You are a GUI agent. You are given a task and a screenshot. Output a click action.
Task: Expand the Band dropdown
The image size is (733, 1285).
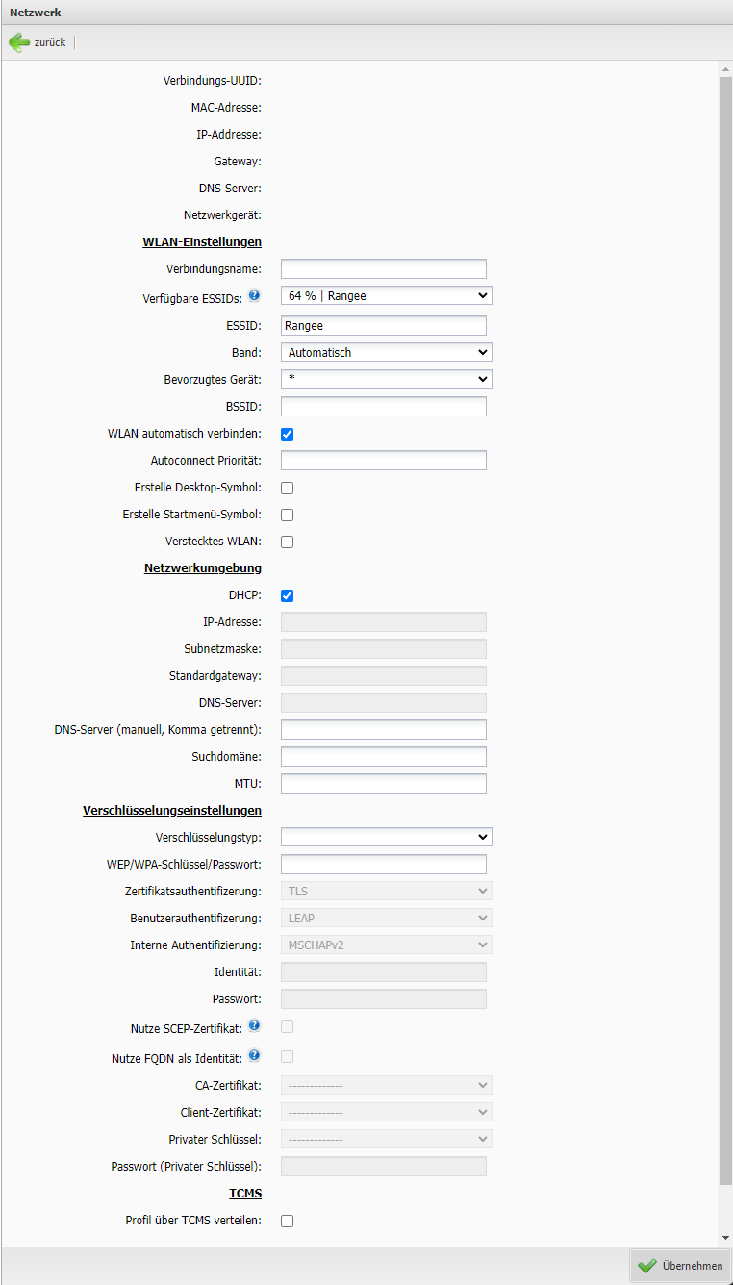(x=386, y=352)
